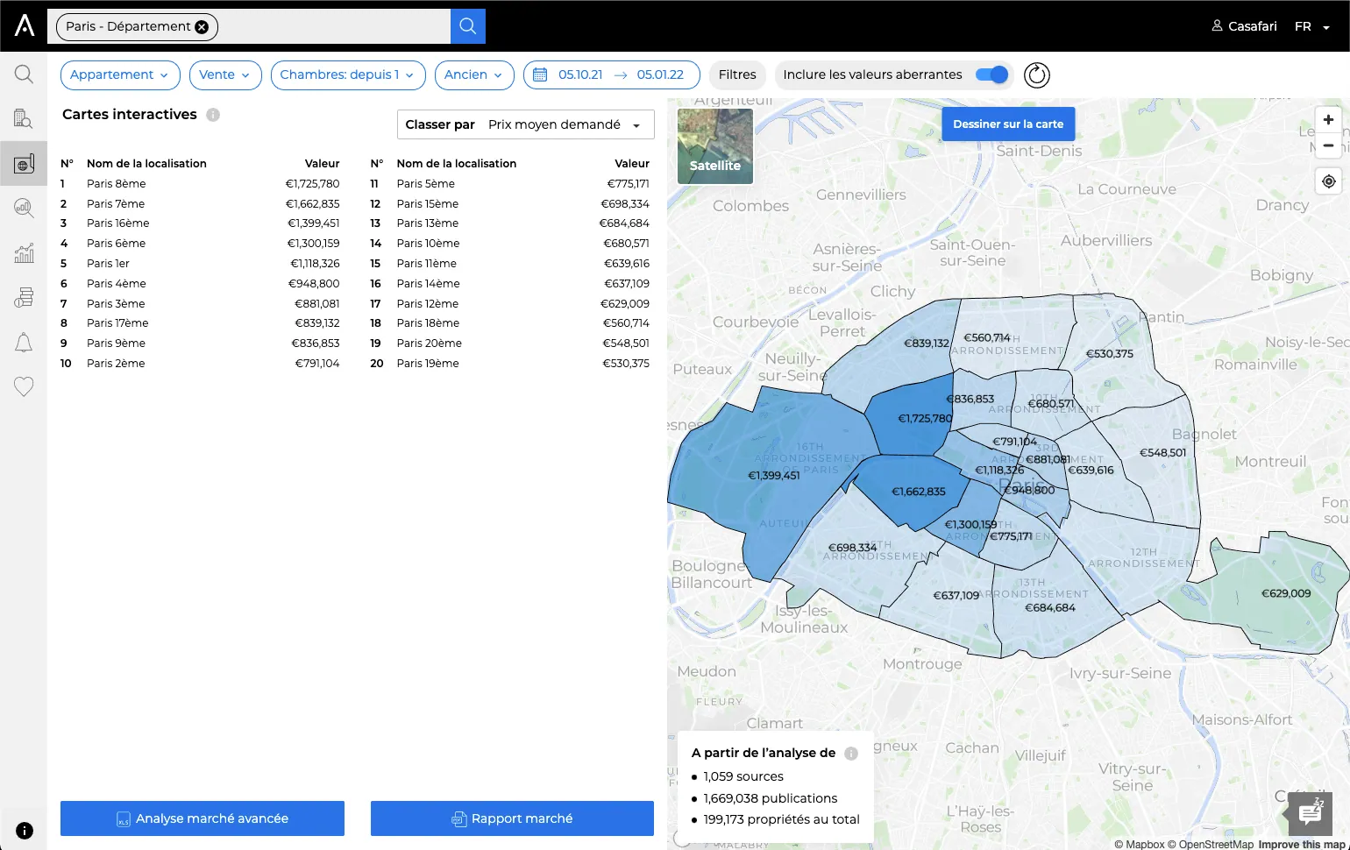The height and width of the screenshot is (850, 1350).
Task: Select Paris 2ème row
Action: click(x=200, y=364)
